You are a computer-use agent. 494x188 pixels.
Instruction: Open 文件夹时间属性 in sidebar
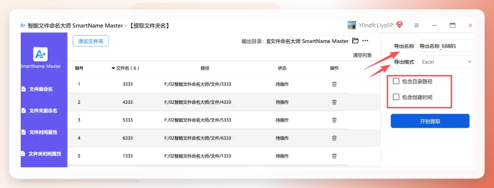41,154
